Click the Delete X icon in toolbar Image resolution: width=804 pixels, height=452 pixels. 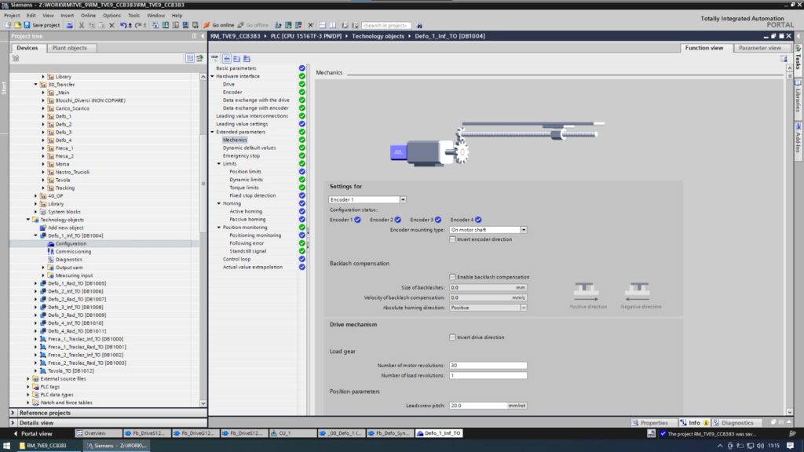111,25
